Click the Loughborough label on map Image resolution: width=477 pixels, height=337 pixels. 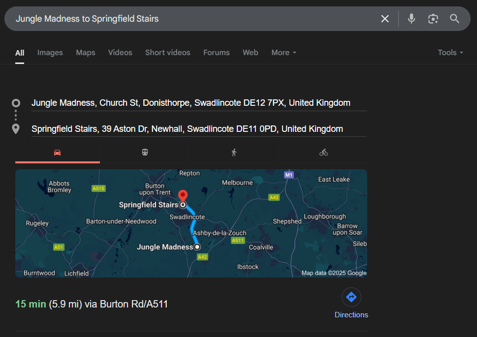pos(324,216)
